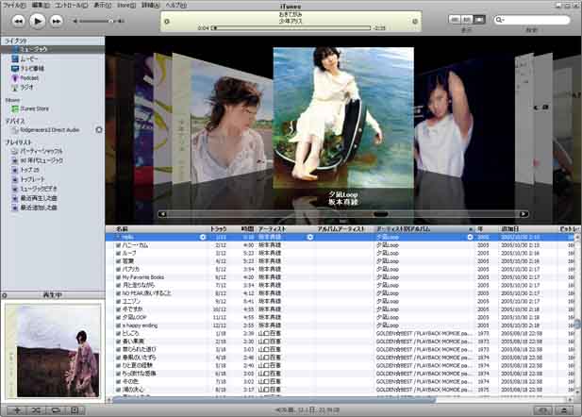Switch to album grouped view button
The height and width of the screenshot is (417, 582).
point(467,19)
